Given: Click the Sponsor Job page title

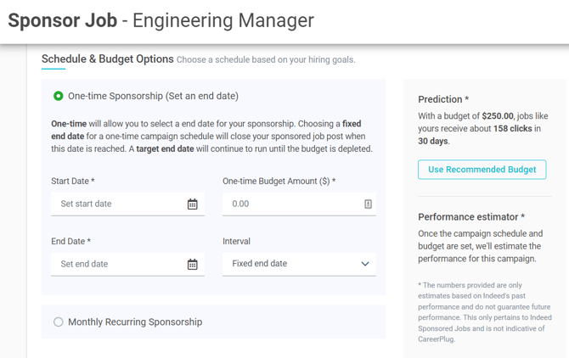Looking at the screenshot, I should pyautogui.click(x=161, y=20).
